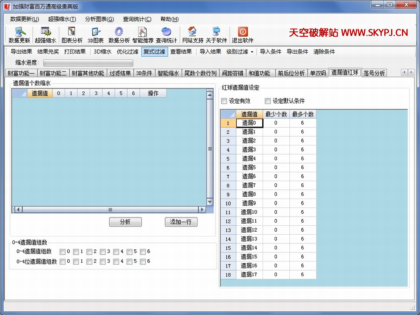The height and width of the screenshot is (315, 420).
Task: Enable the 设定有效 checkbox
Action: (224, 101)
